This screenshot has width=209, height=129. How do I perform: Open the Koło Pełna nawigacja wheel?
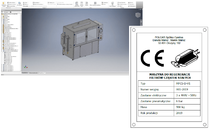113,4
